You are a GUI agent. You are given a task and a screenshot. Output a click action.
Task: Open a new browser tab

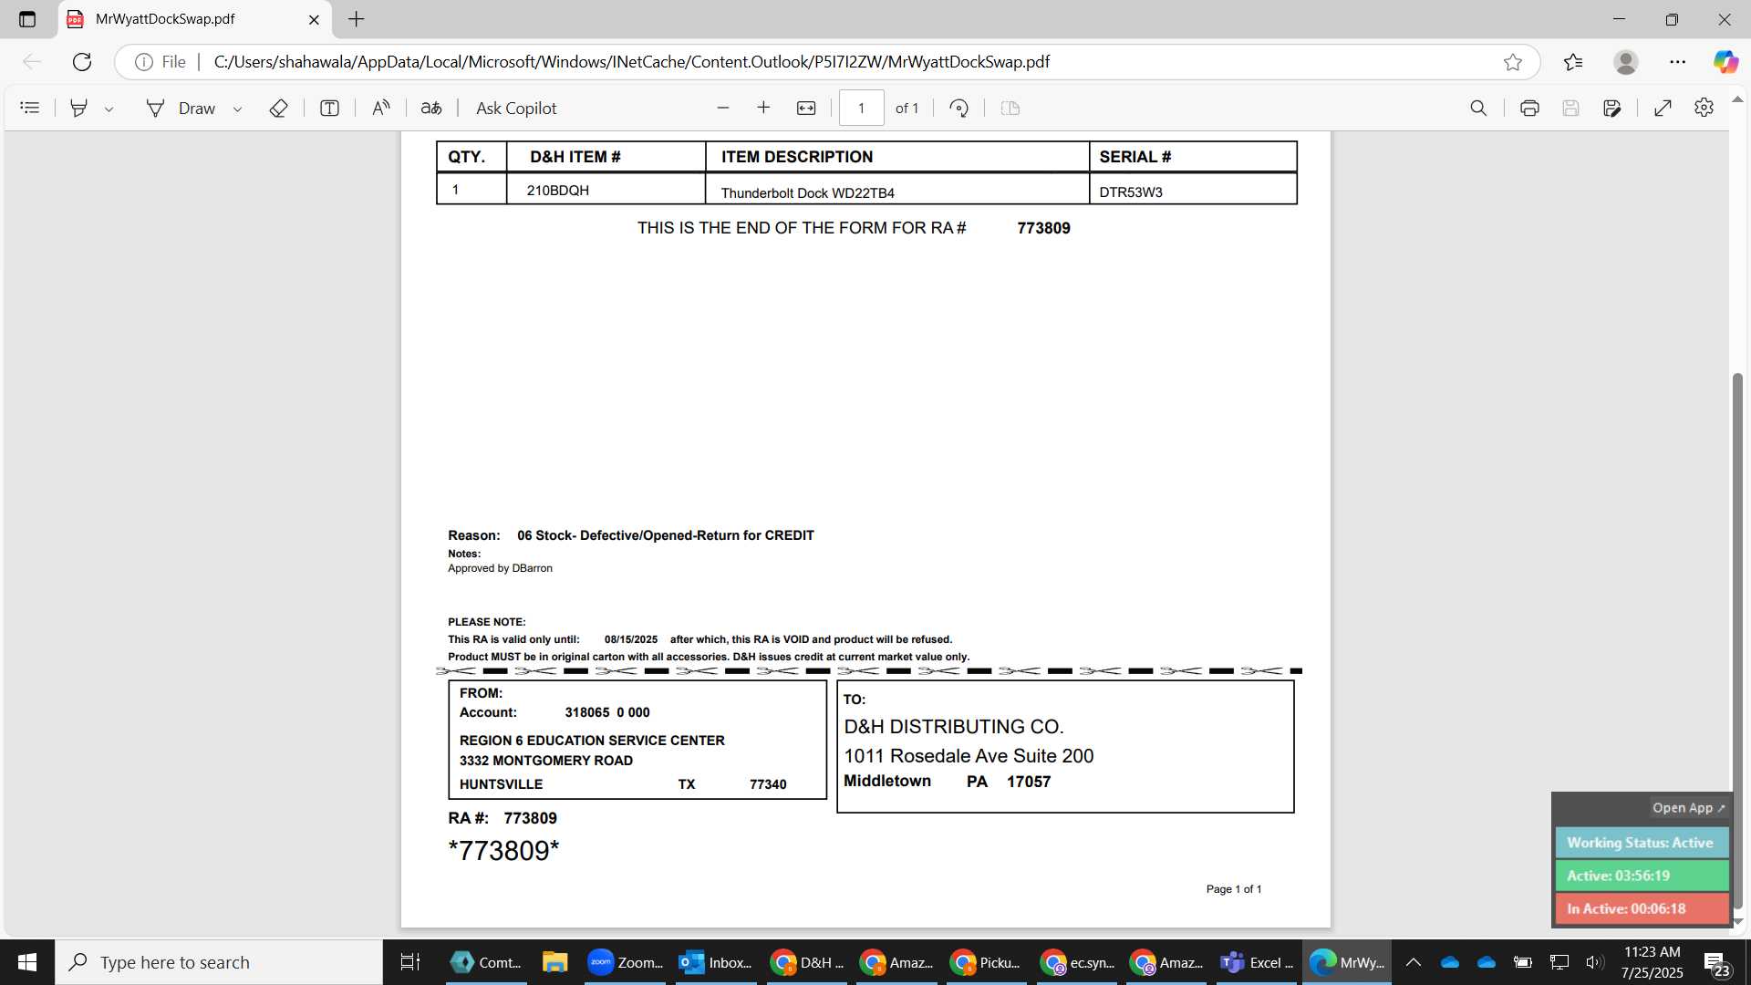pyautogui.click(x=357, y=19)
